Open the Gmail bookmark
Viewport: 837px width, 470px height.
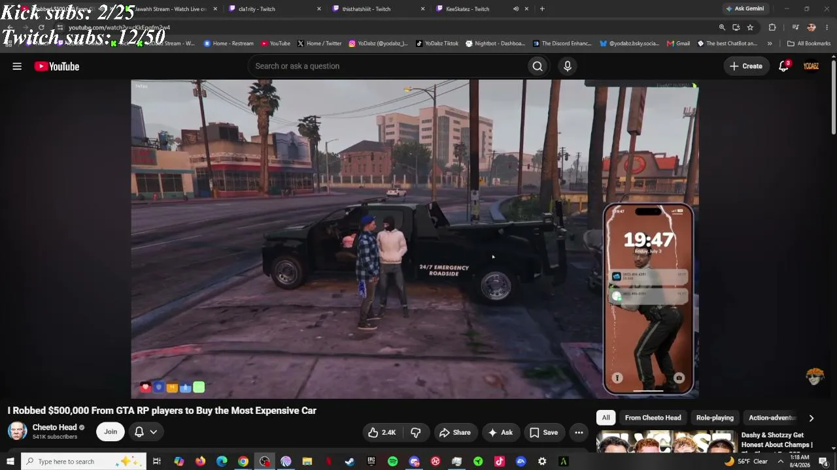point(678,44)
